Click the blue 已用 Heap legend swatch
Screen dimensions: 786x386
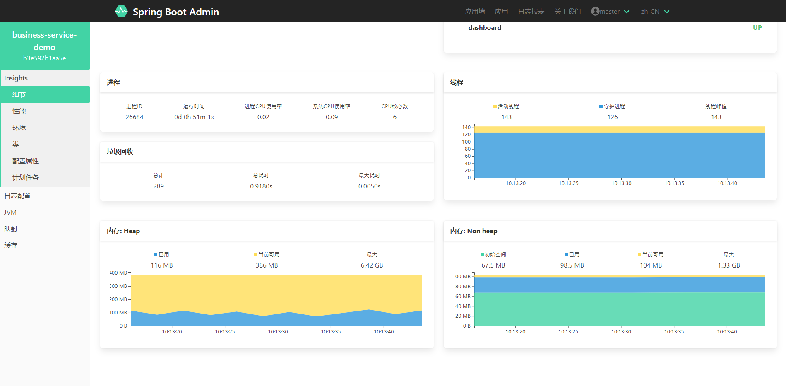click(x=156, y=255)
